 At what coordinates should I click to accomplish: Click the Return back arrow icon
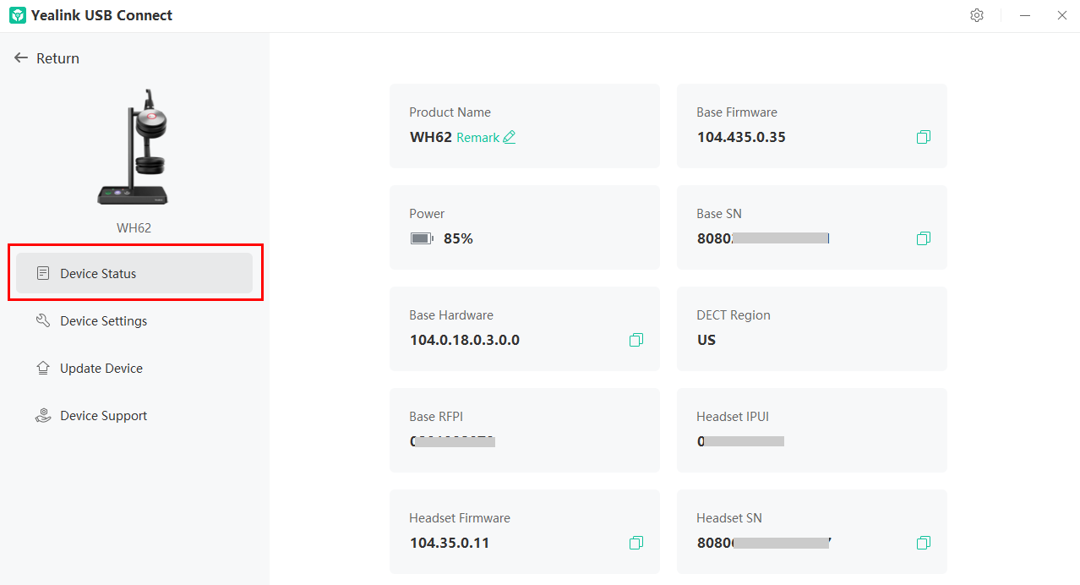(21, 58)
